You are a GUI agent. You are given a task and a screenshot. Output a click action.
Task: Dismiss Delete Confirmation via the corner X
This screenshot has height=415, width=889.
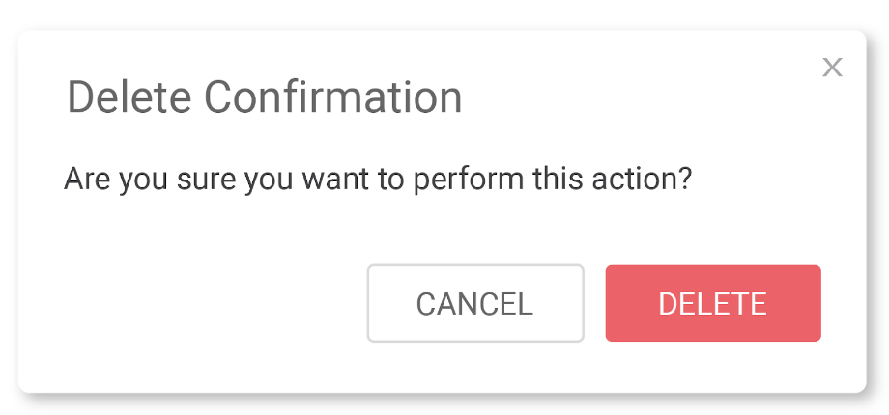pos(832,68)
